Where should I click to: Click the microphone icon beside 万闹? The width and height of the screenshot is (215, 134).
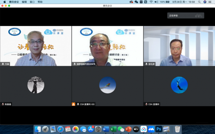tap(3, 64)
